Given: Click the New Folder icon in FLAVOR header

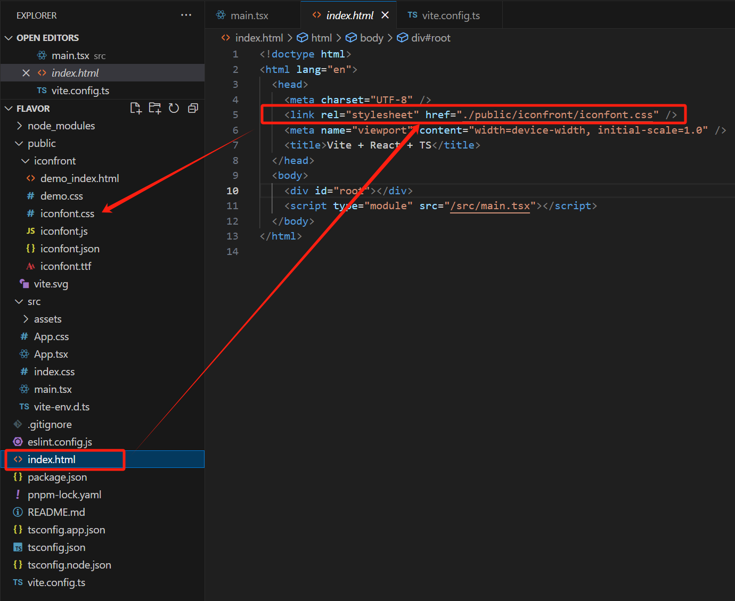Looking at the screenshot, I should [155, 108].
